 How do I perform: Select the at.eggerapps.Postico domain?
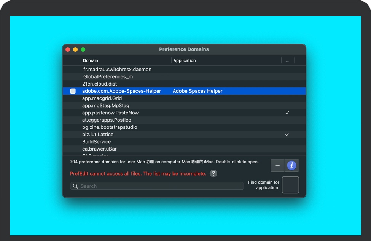coord(107,120)
